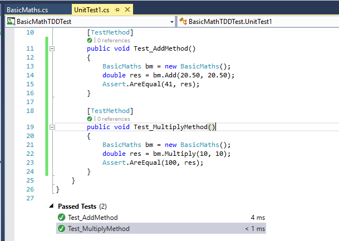
Task: Click new BasicMaths() on line 21
Action: 195,145
